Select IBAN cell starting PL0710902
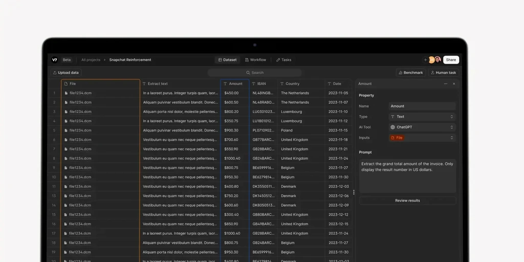This screenshot has width=524, height=262. [x=263, y=130]
